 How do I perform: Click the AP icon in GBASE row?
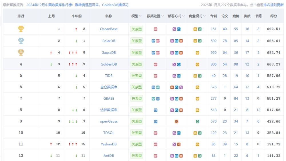tap(153, 99)
